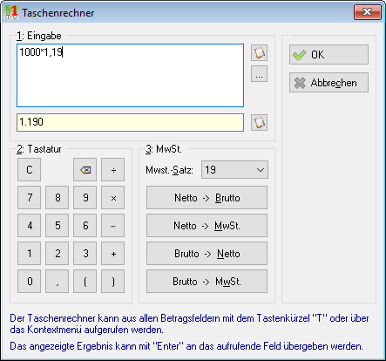Tap the number 7 key

tap(29, 198)
